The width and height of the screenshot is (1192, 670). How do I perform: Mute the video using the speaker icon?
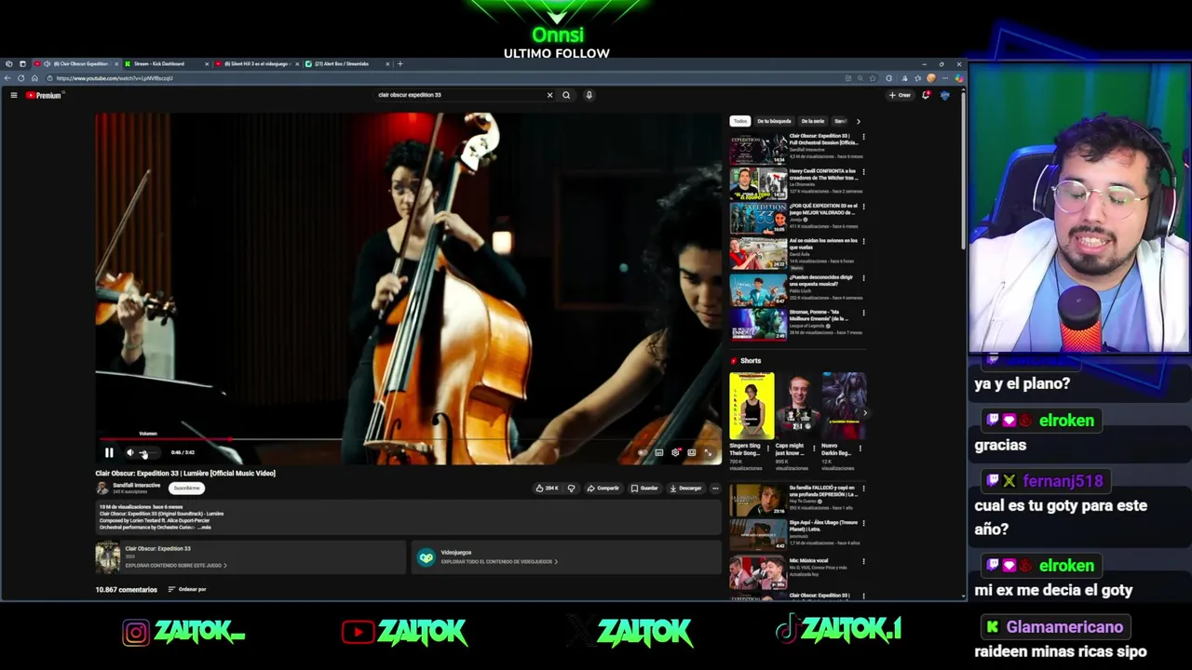click(x=130, y=453)
